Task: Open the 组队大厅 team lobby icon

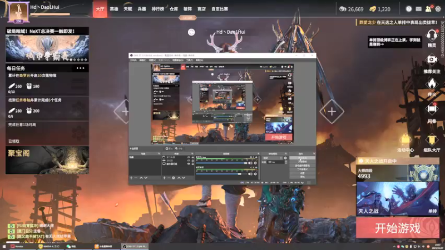Action: point(432,140)
